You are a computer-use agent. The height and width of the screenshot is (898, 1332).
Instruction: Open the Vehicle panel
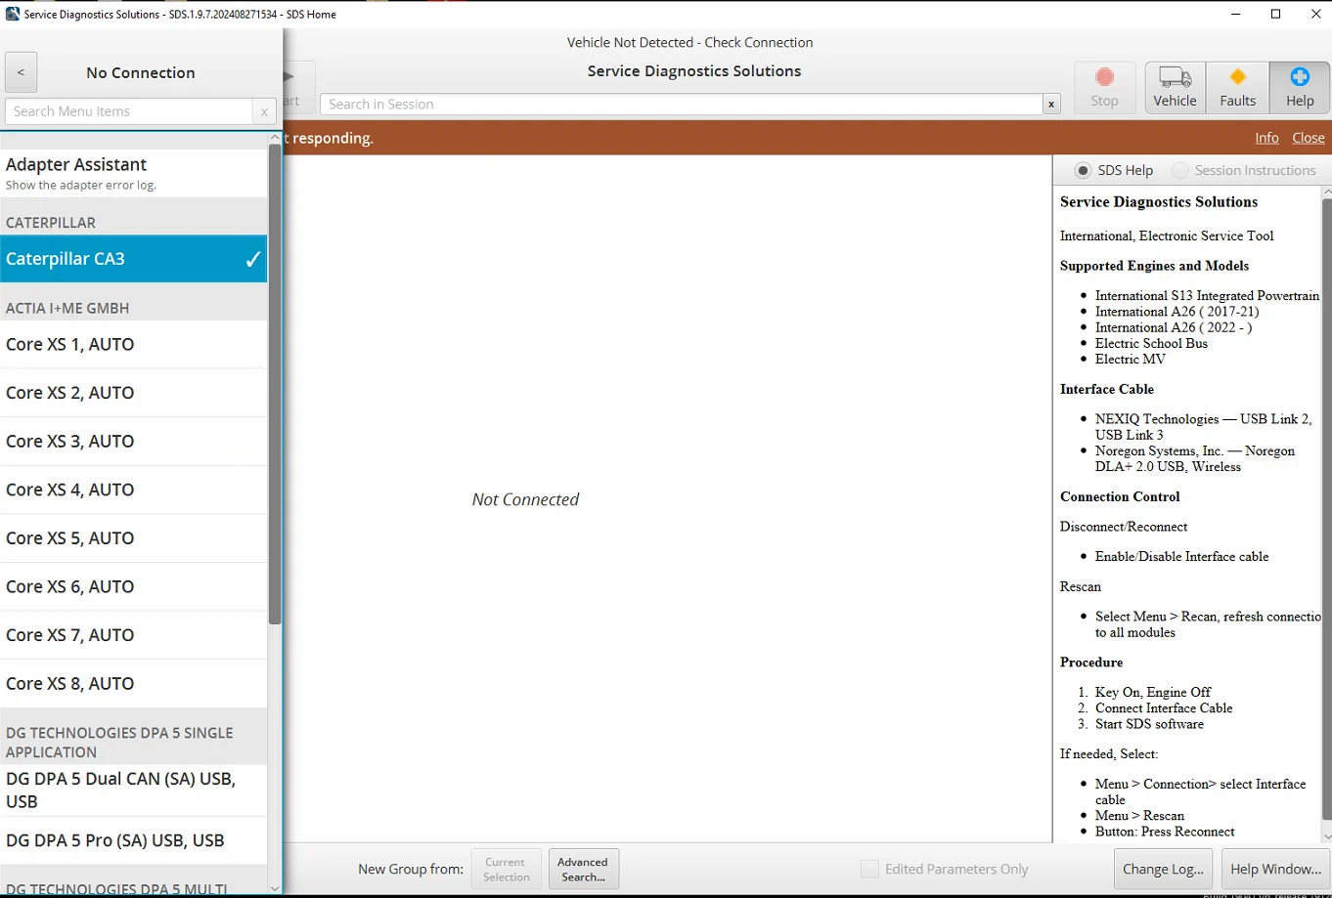[x=1175, y=88]
